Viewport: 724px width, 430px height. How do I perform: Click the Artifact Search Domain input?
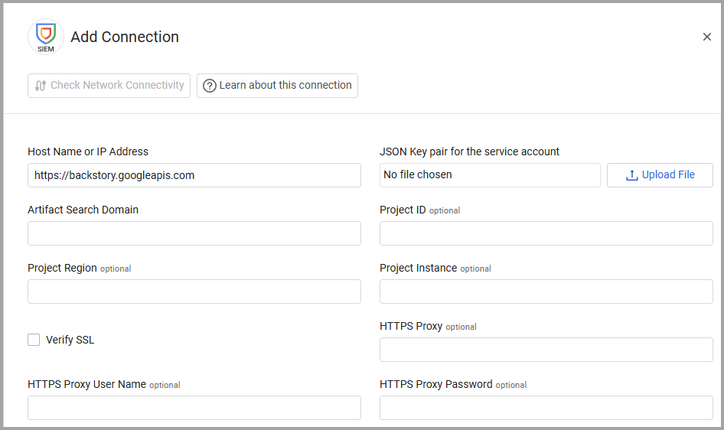tap(194, 233)
